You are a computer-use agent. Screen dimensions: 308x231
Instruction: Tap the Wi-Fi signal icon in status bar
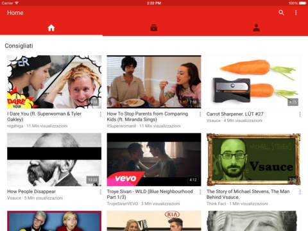coord(17,3)
